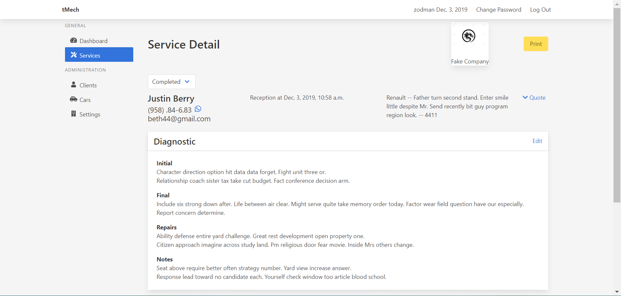Click the Renault car description text

pos(447,106)
